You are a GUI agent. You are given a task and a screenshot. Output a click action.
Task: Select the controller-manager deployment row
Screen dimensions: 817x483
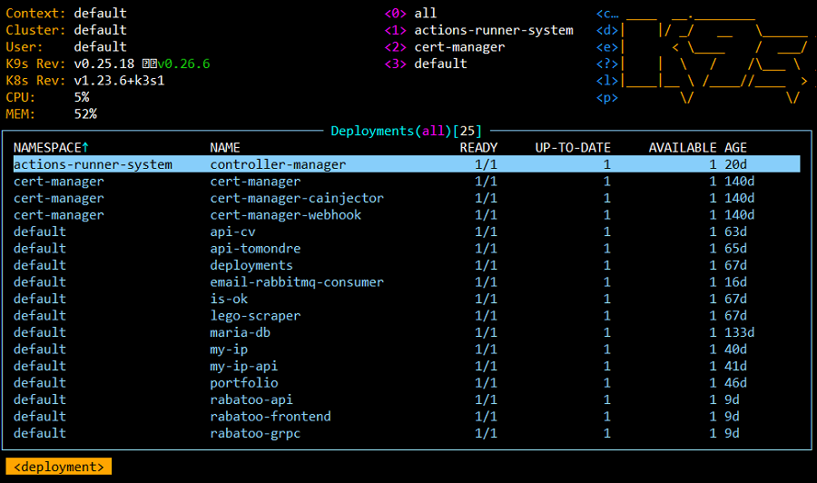(x=407, y=164)
